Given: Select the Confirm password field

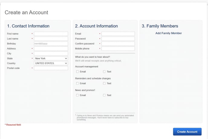Looking at the screenshot, I should tap(118, 44).
